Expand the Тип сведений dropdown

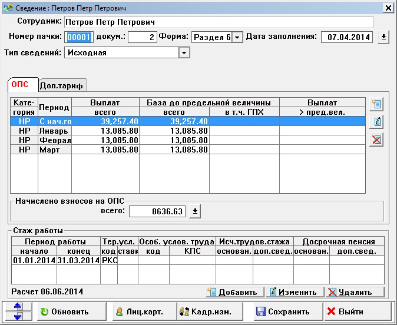[184, 53]
